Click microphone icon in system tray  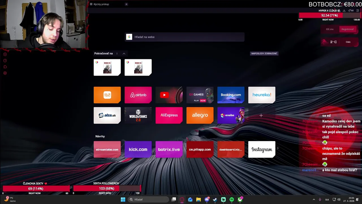click(320, 199)
